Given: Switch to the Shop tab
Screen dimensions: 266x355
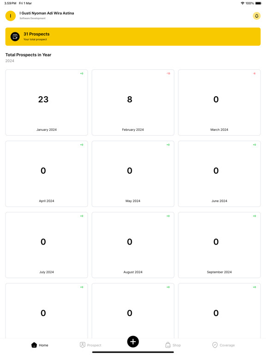Looking at the screenshot, I should coord(173,345).
